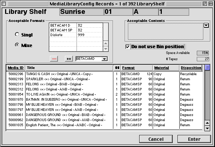Image resolution: width=215 pixels, height=147 pixels.
Task: Click the formats list scroll up arrow
Action: point(106,43)
